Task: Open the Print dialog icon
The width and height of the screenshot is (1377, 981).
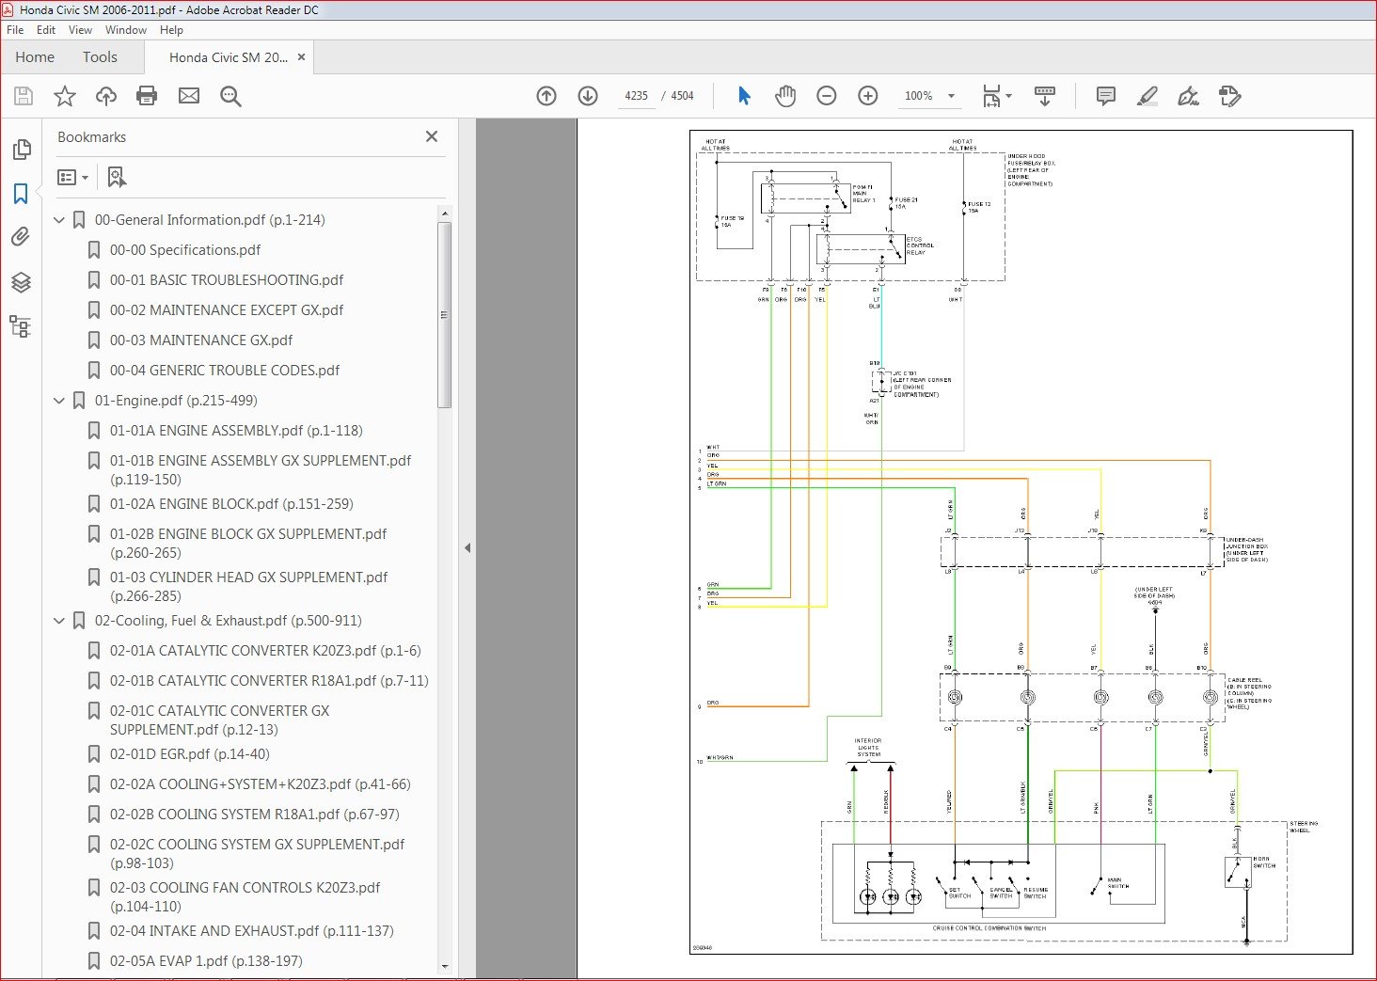Action: point(147,96)
